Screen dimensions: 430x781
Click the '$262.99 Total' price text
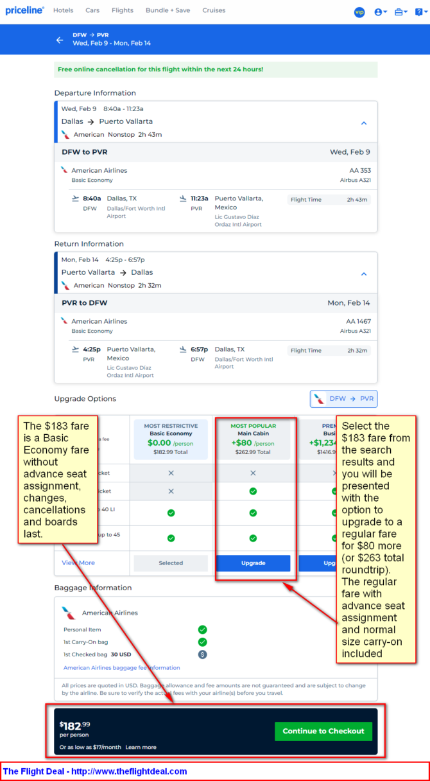click(x=253, y=452)
